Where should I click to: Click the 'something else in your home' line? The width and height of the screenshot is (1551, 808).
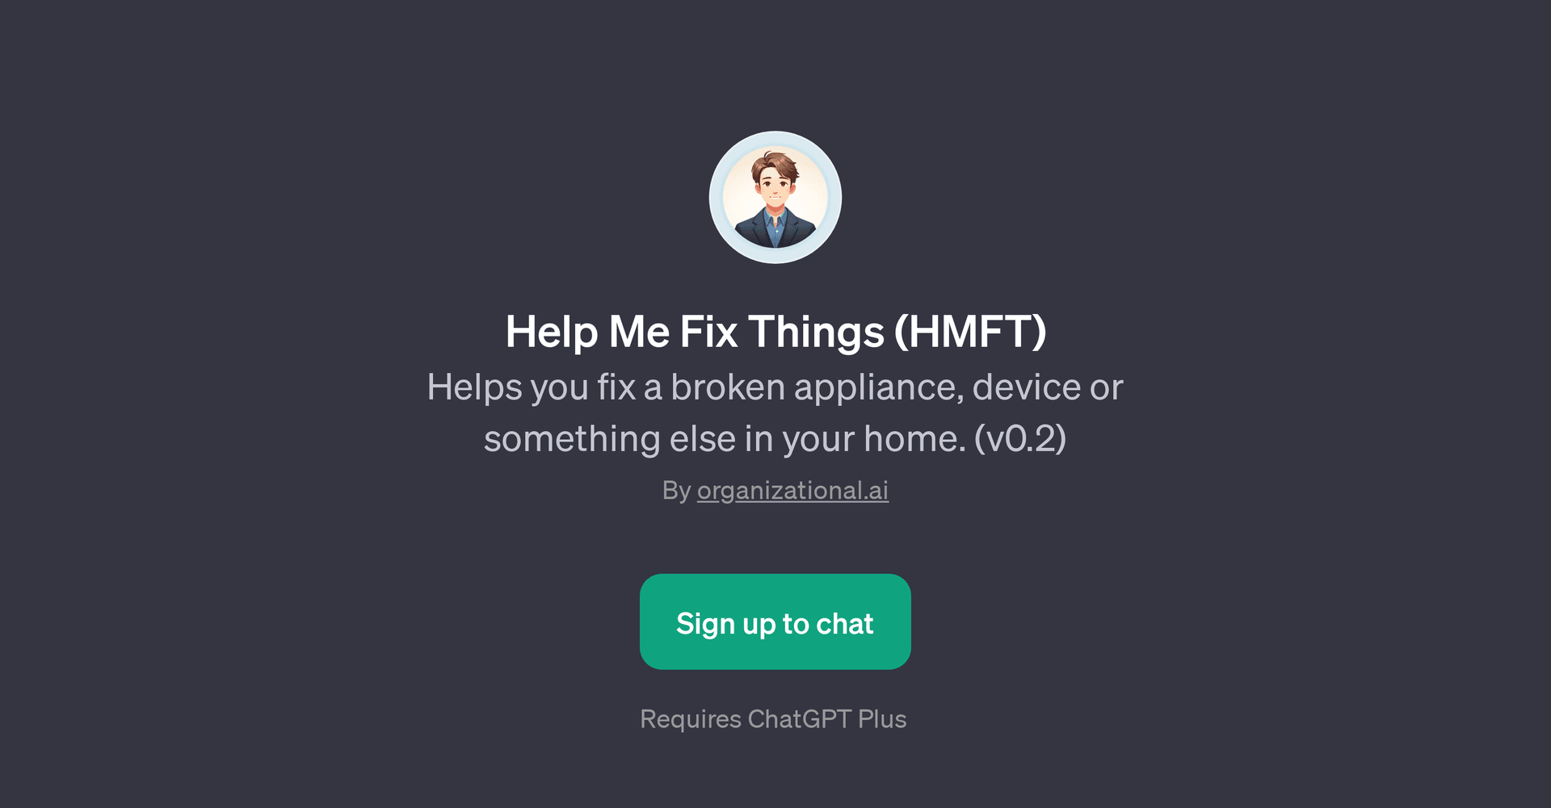point(775,438)
